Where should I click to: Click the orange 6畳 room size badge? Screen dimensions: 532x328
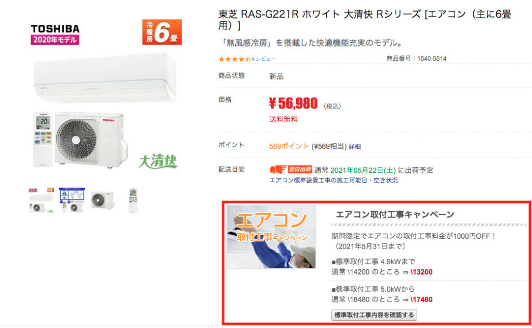point(162,32)
